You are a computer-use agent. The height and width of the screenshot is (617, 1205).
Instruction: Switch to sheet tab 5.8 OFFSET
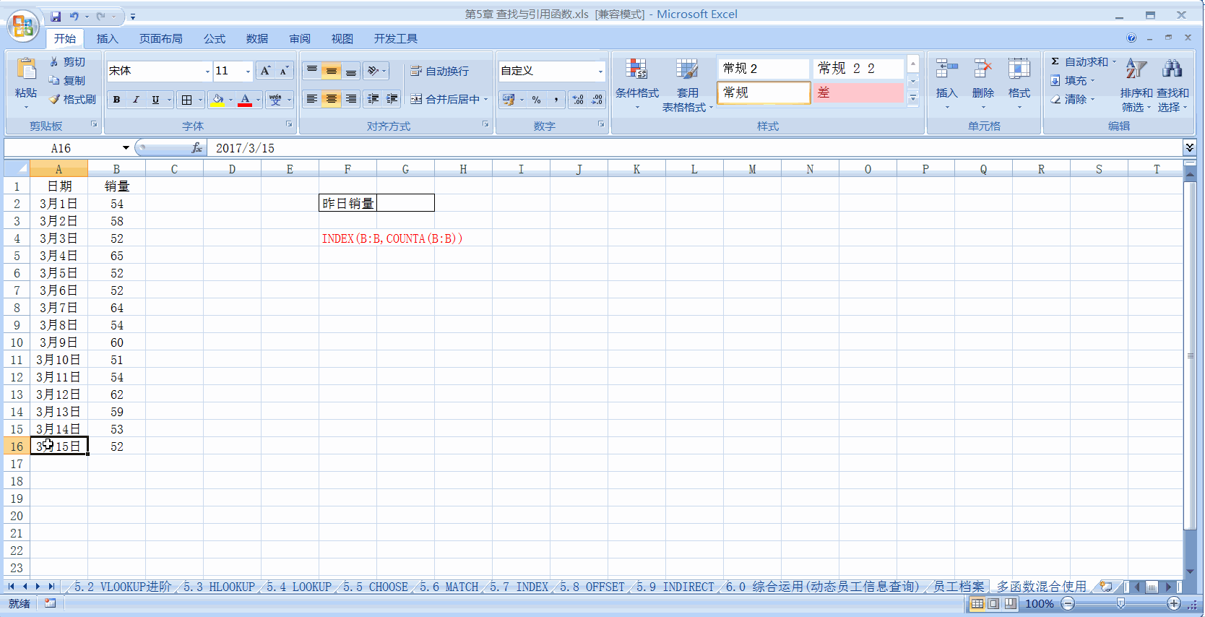[x=592, y=587]
